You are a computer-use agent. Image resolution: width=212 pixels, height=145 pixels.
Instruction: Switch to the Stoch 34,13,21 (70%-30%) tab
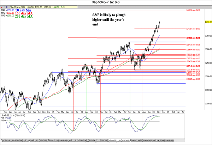point(99,140)
